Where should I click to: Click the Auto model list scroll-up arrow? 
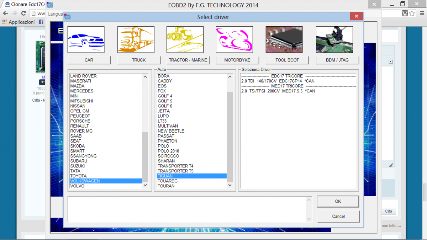(230, 76)
